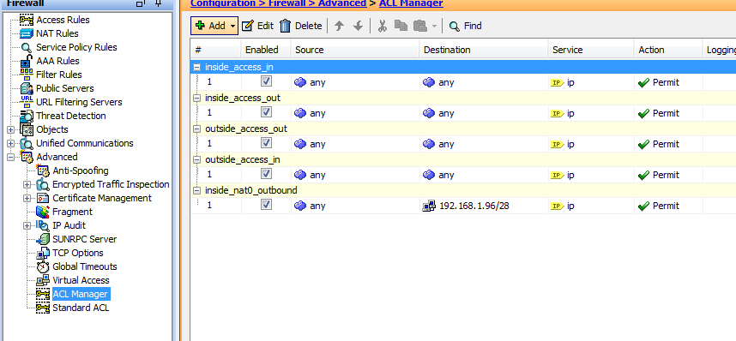Click the Firewall breadcrumb link
The height and width of the screenshot is (341, 736).
tap(287, 3)
